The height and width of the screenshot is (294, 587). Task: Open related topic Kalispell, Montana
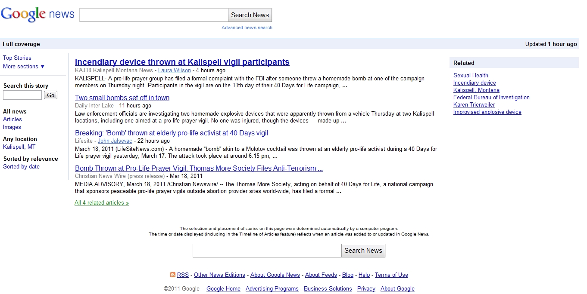click(476, 90)
